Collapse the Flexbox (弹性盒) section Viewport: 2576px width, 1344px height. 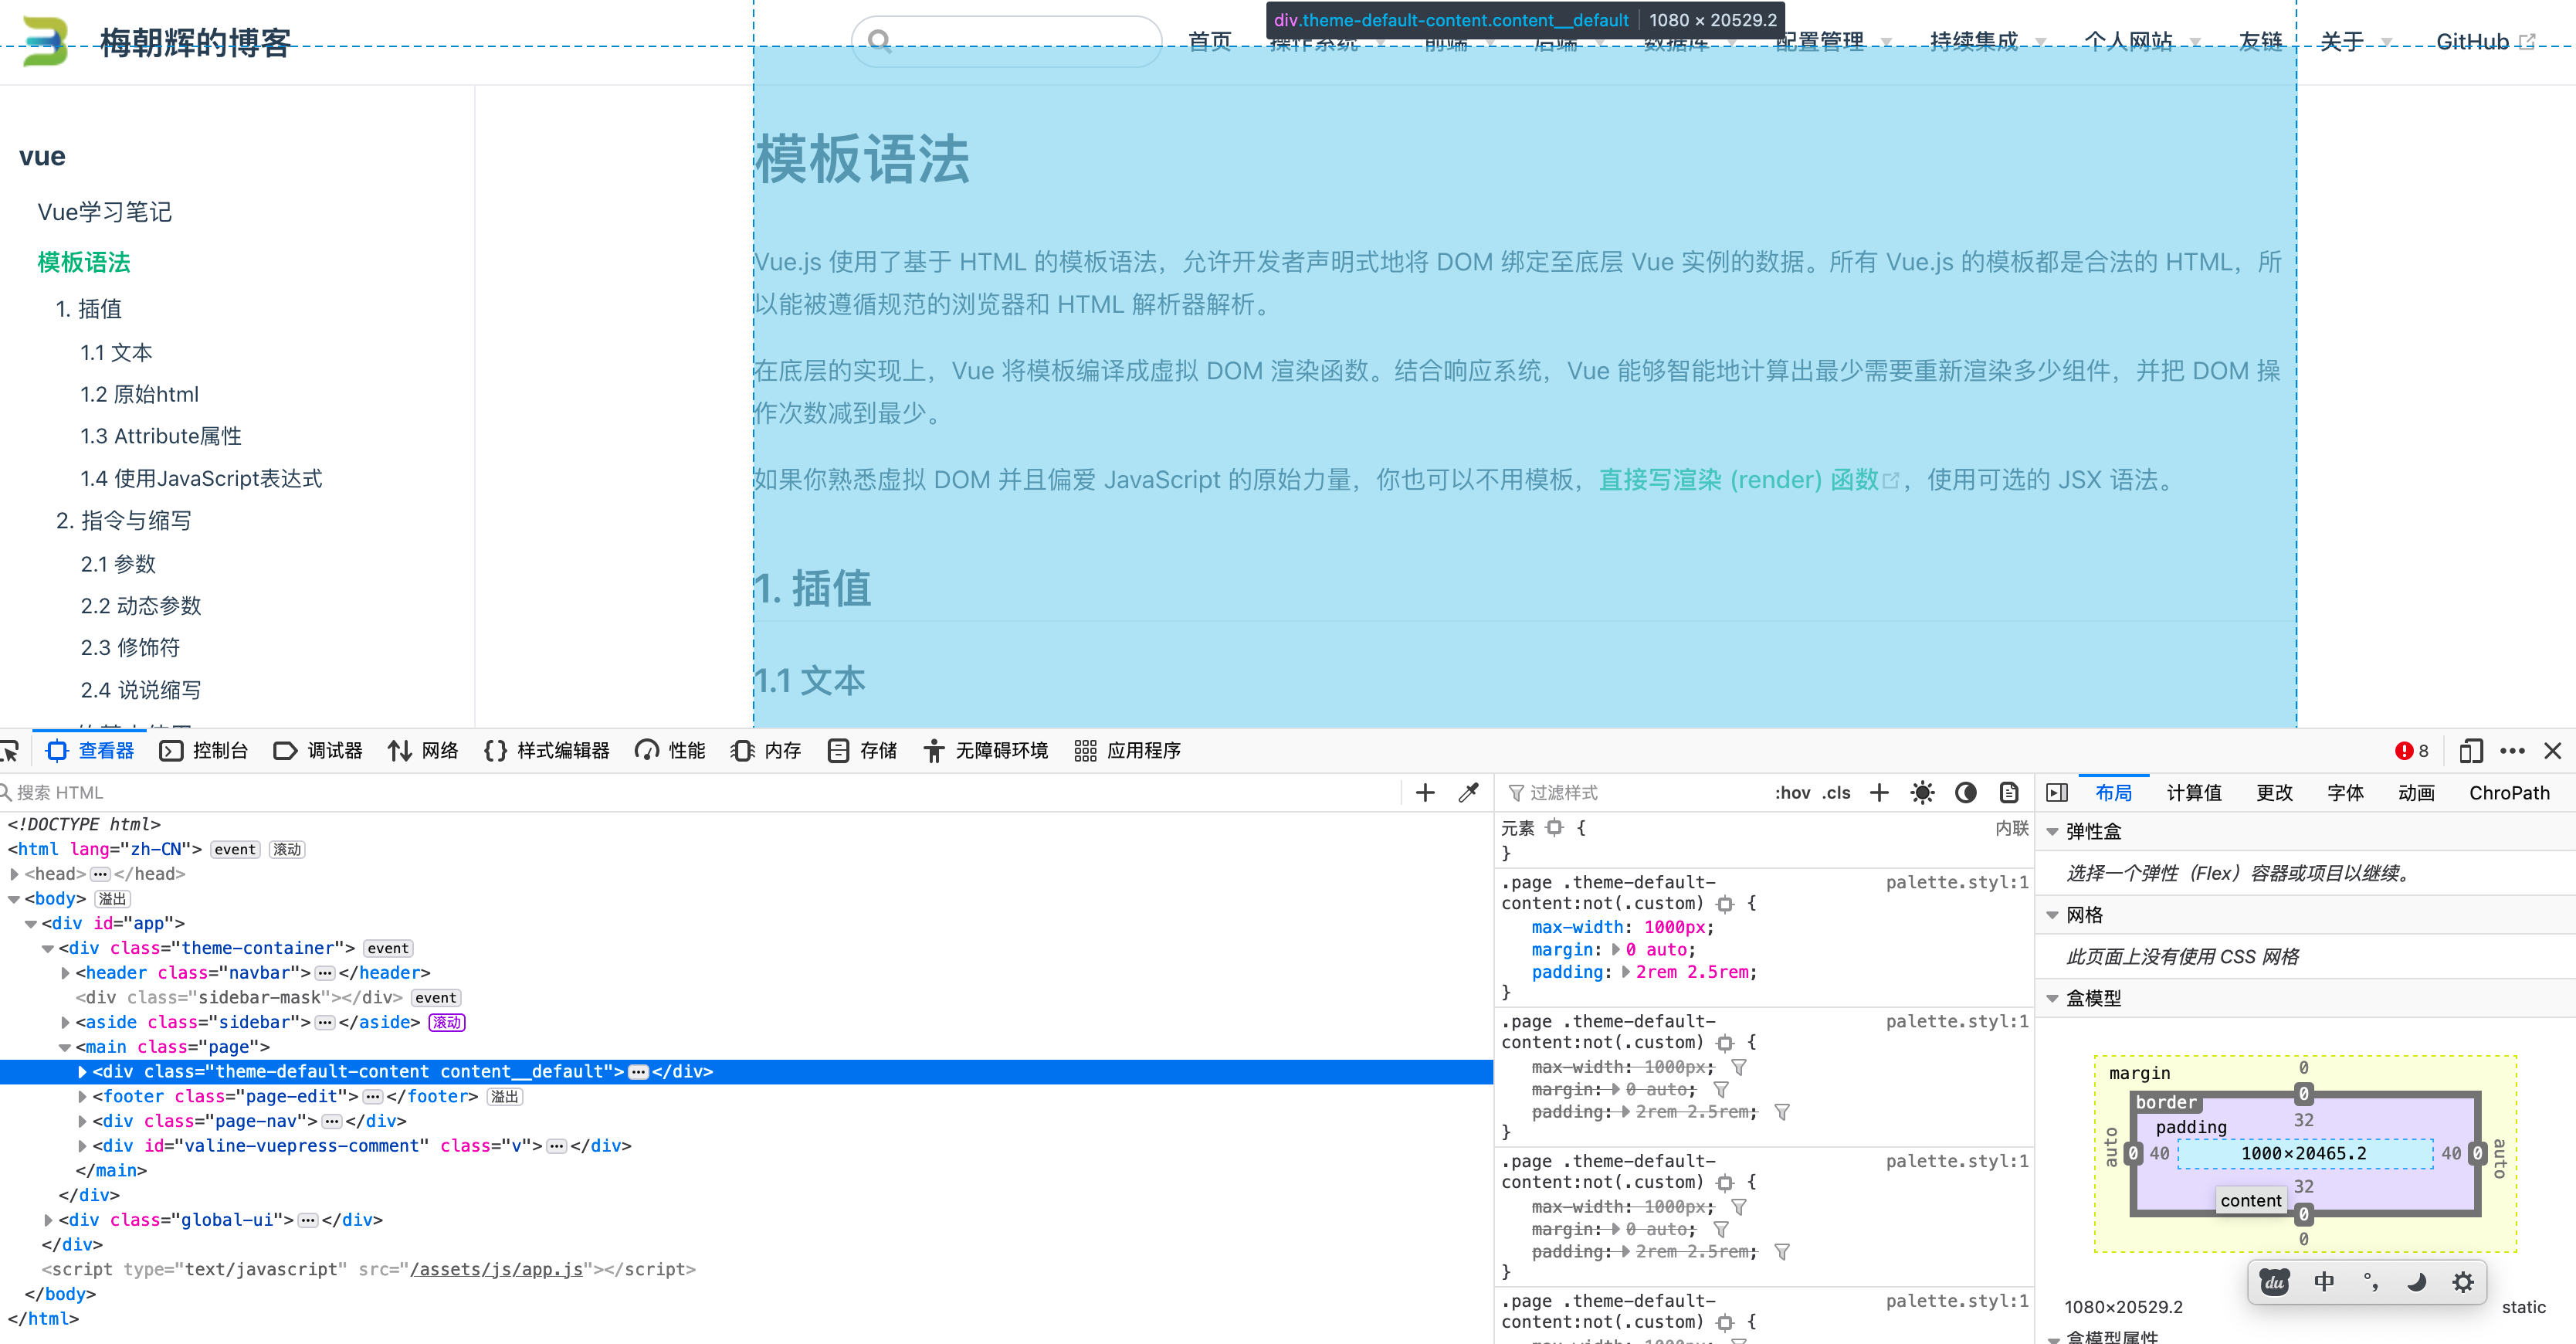point(2053,832)
